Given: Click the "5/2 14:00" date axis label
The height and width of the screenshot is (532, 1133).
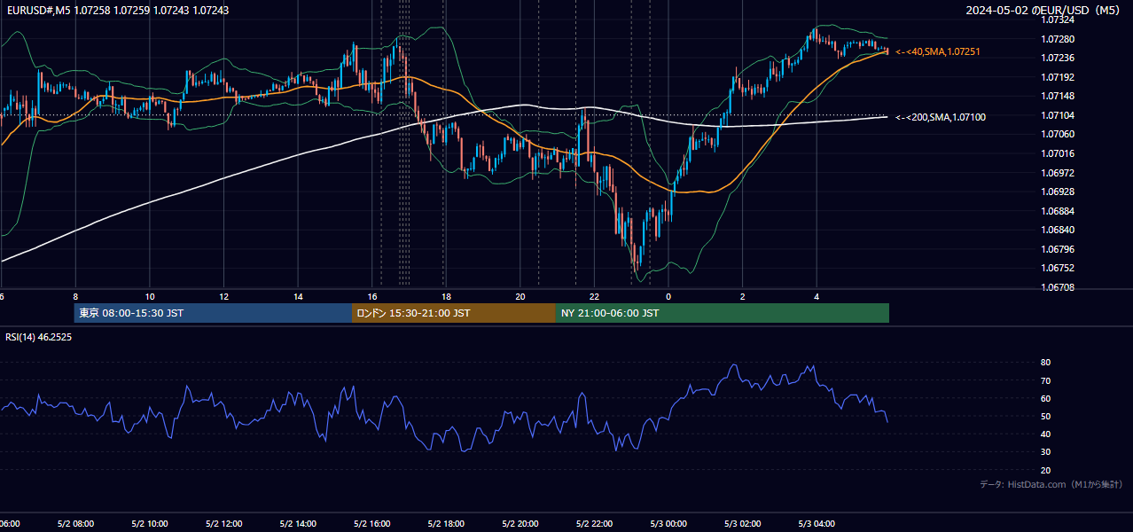Looking at the screenshot, I should 298,524.
